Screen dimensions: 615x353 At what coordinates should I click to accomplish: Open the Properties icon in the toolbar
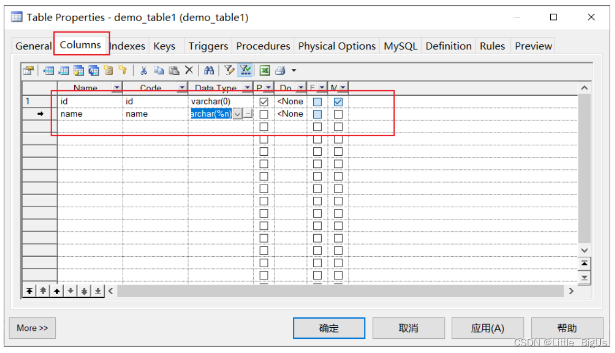[28, 70]
